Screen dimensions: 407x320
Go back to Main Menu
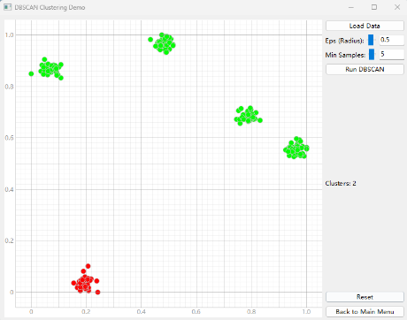365,311
